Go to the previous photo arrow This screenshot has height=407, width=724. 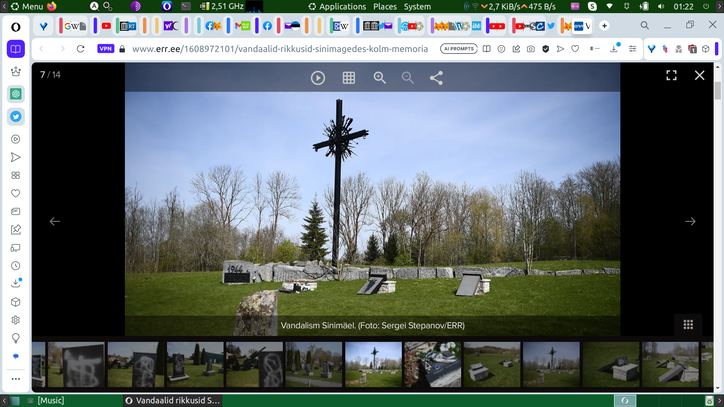pos(55,222)
